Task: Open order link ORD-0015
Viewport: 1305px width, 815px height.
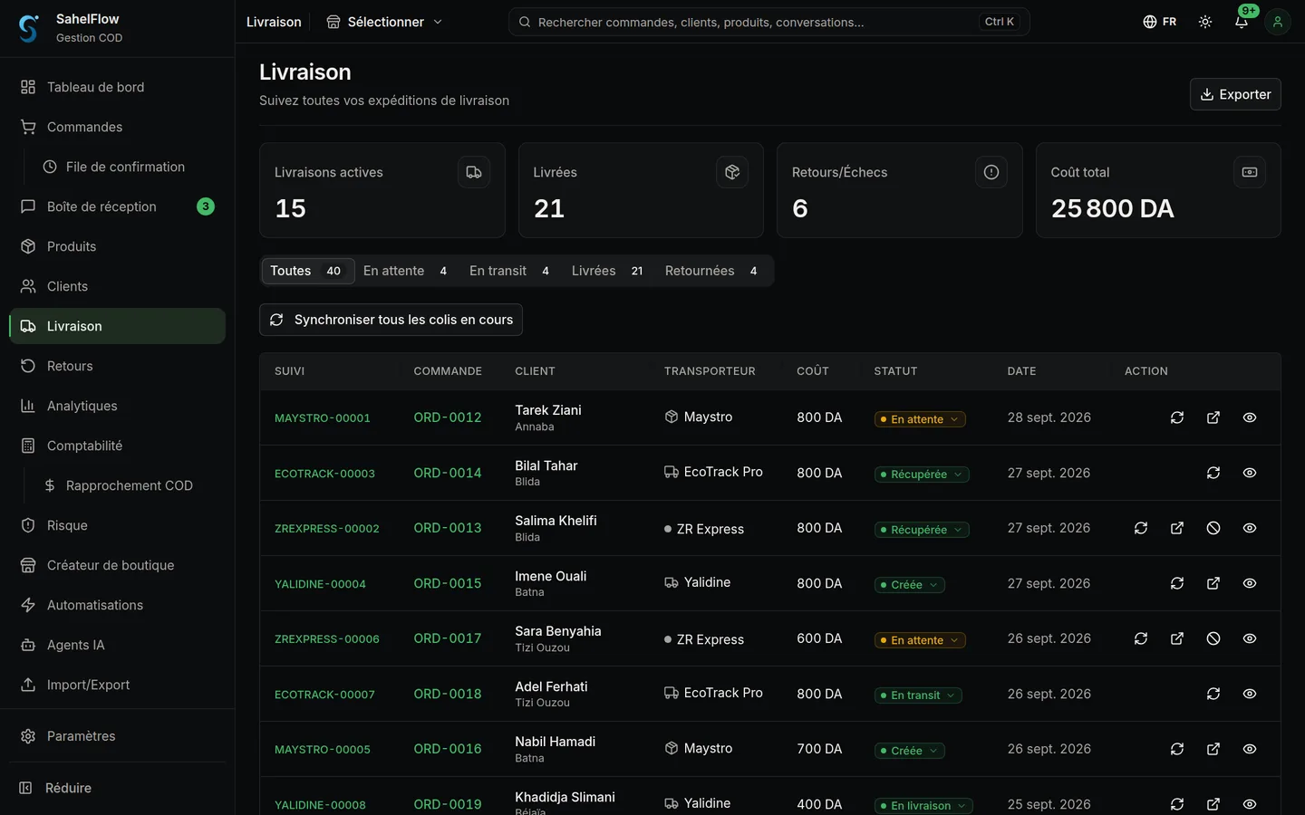Action: (448, 583)
